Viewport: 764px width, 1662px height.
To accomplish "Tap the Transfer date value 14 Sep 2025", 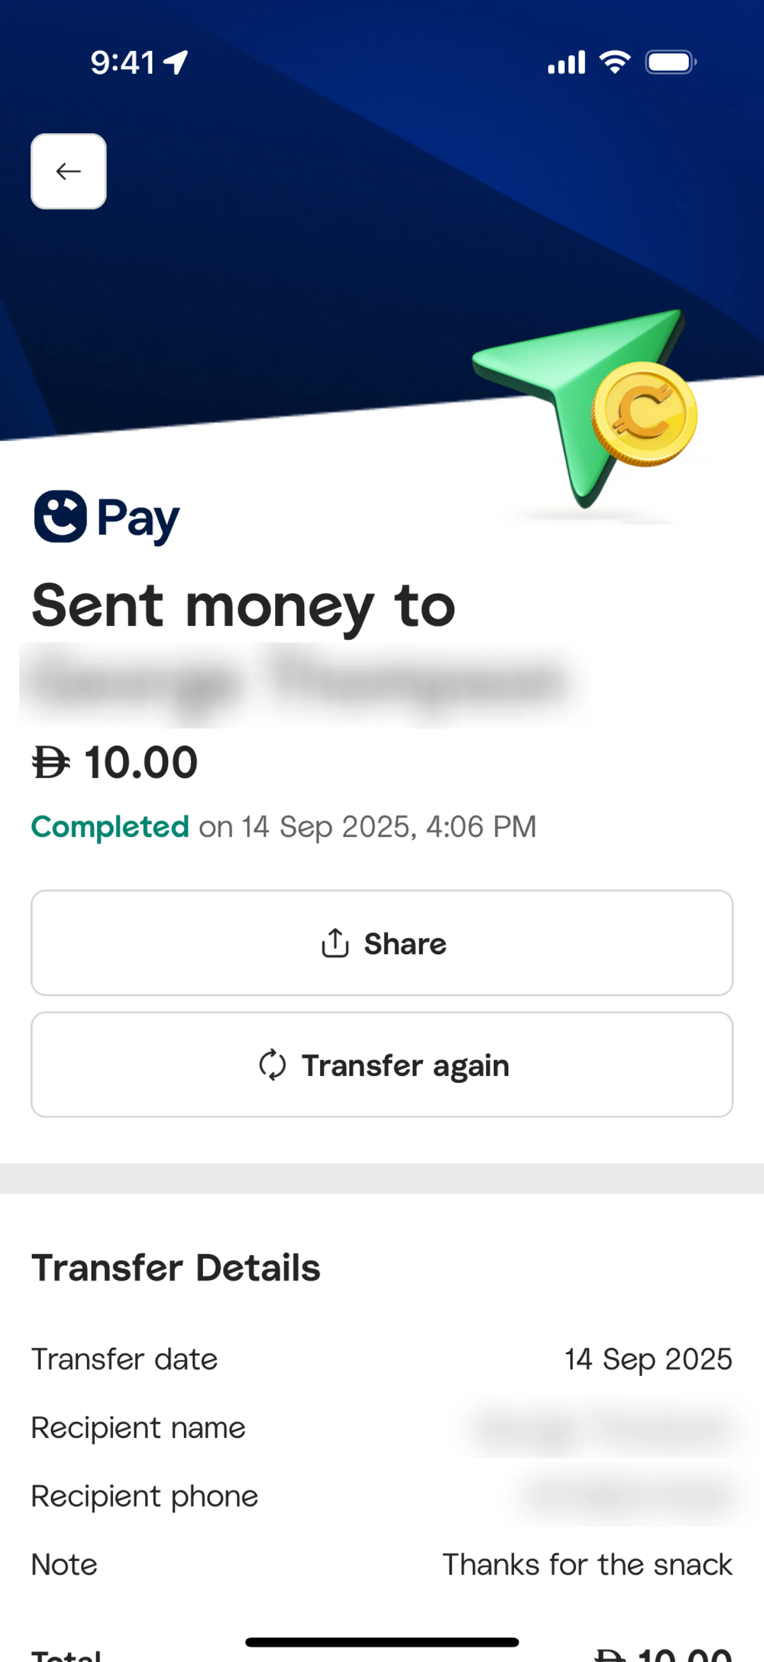I will pos(648,1359).
